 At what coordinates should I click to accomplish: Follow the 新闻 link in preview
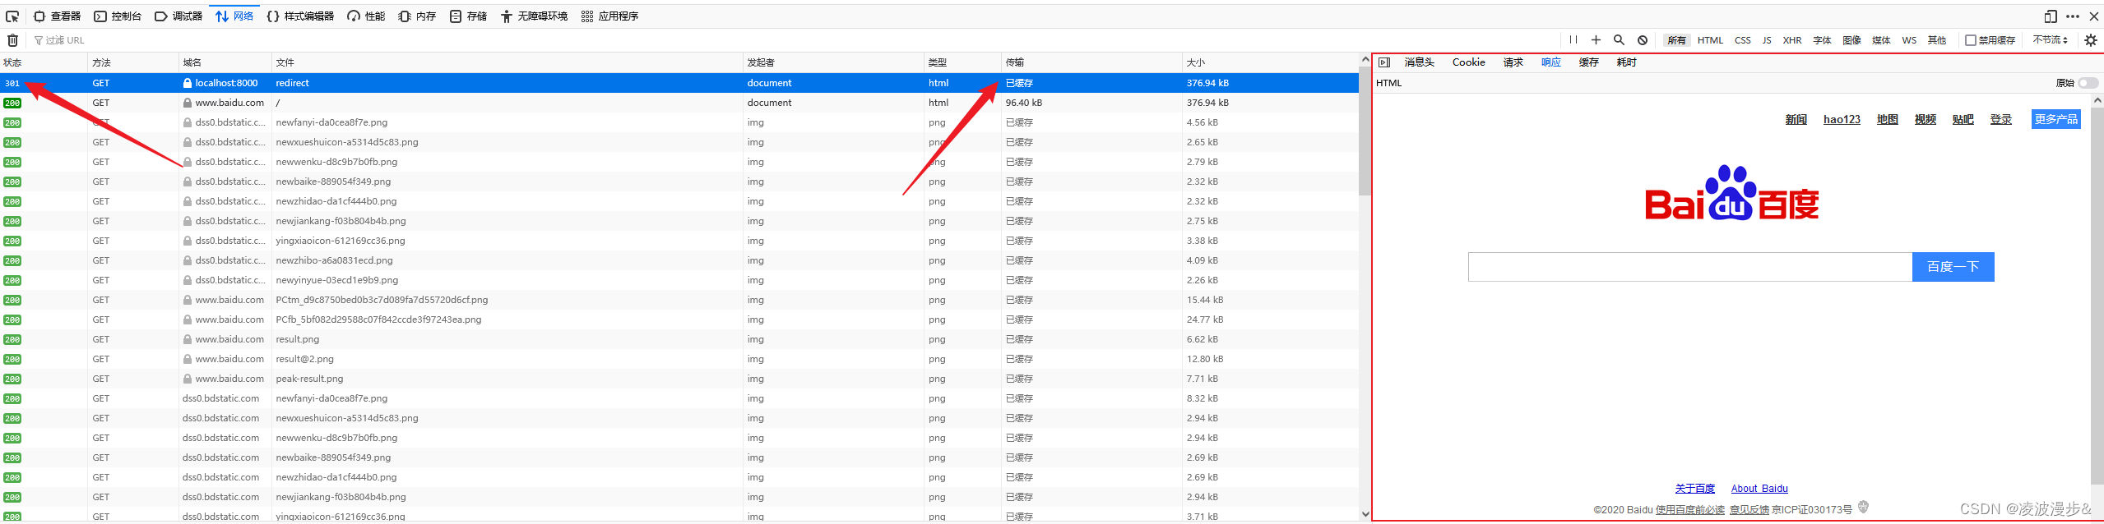(1796, 120)
